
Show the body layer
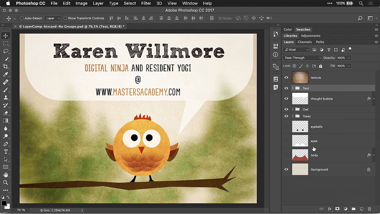[286, 155]
